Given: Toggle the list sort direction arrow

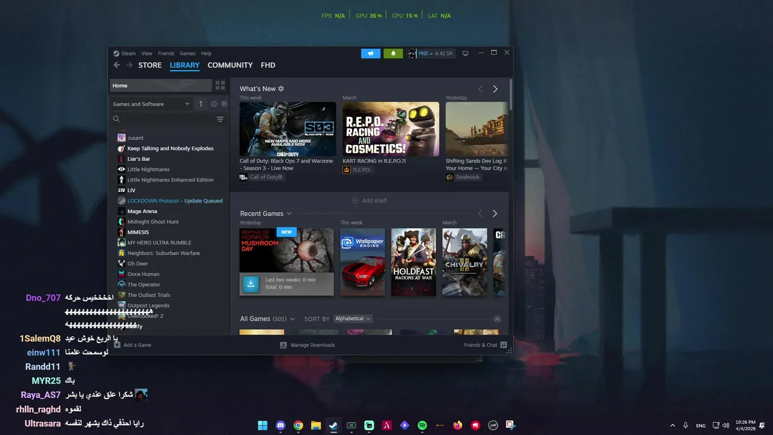Looking at the screenshot, I should (201, 104).
